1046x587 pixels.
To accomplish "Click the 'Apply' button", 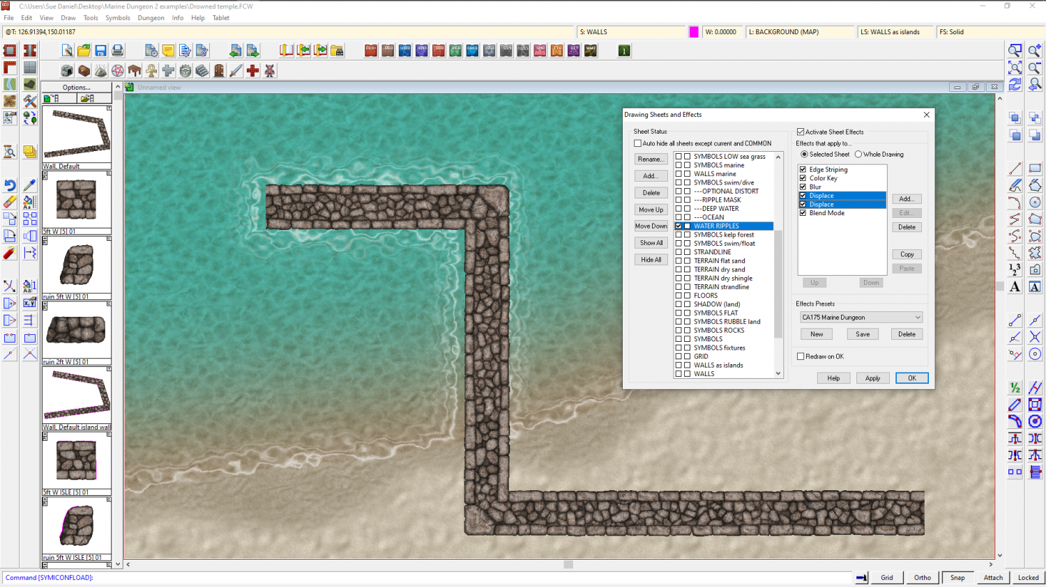I will coord(872,378).
